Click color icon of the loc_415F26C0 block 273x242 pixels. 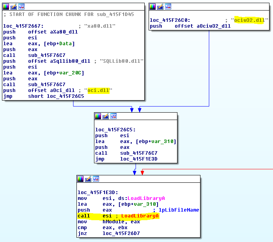click(152, 7)
